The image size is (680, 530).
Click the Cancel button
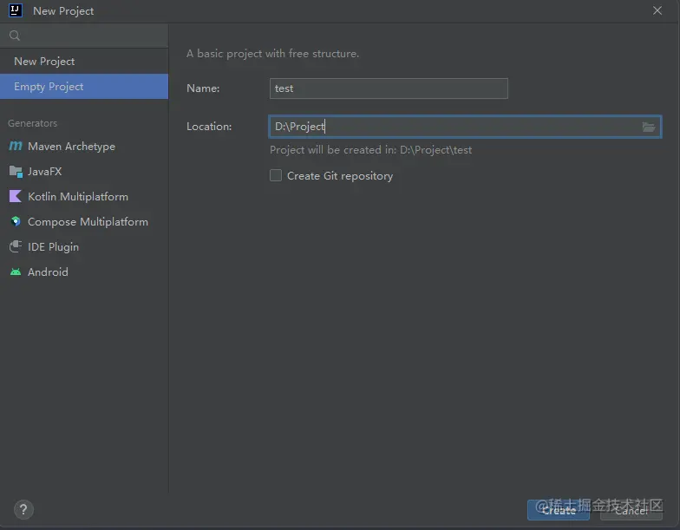pyautogui.click(x=631, y=510)
